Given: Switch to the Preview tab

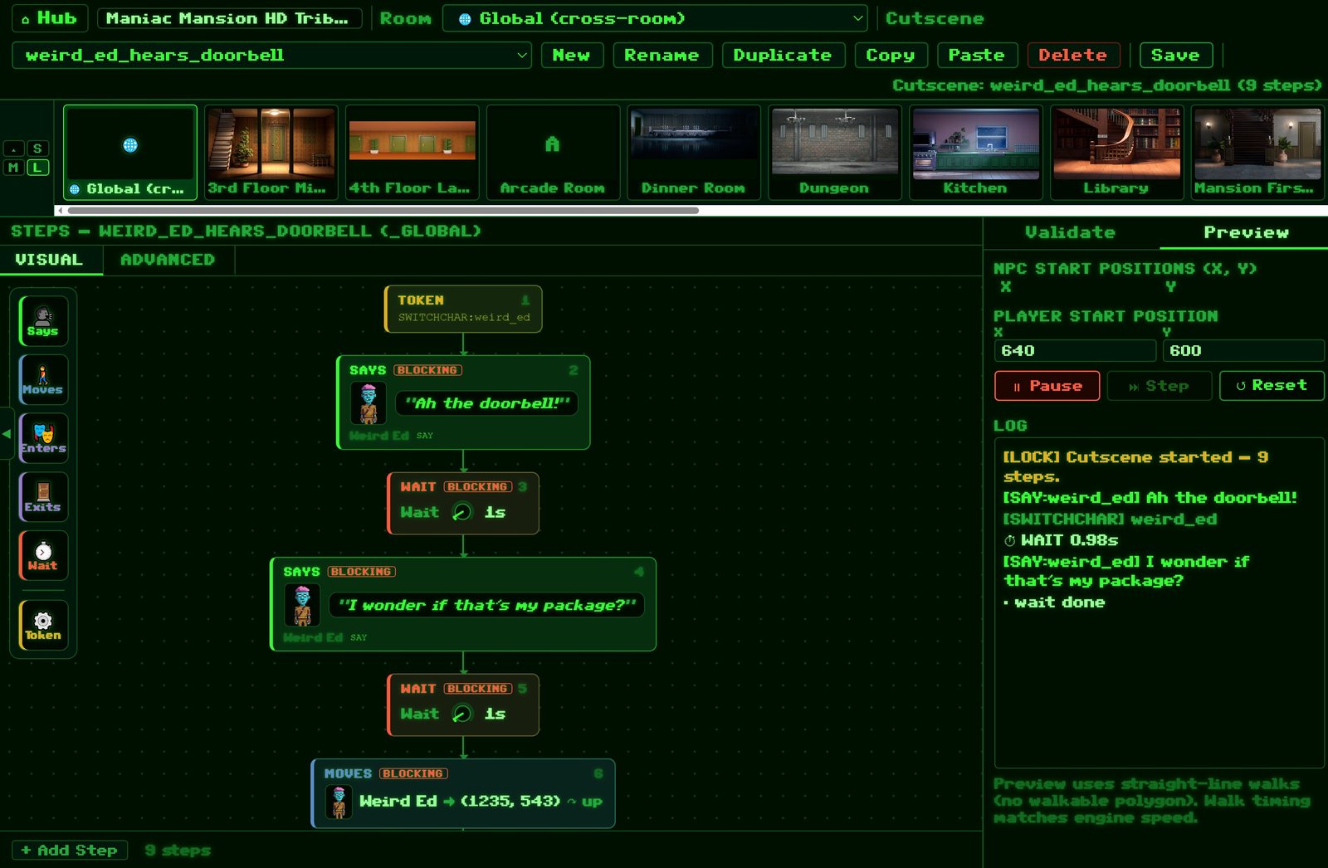Looking at the screenshot, I should coord(1247,232).
